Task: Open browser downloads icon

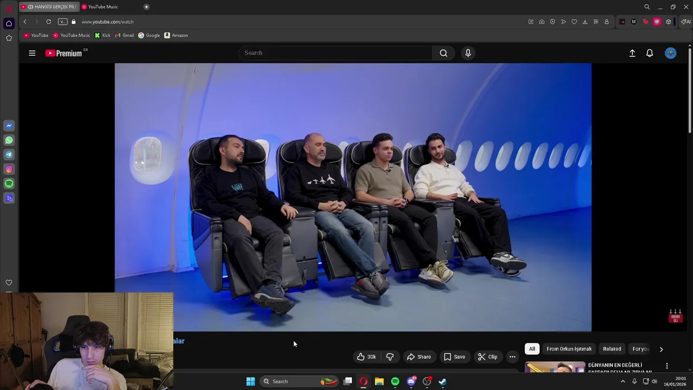Action: [585, 22]
